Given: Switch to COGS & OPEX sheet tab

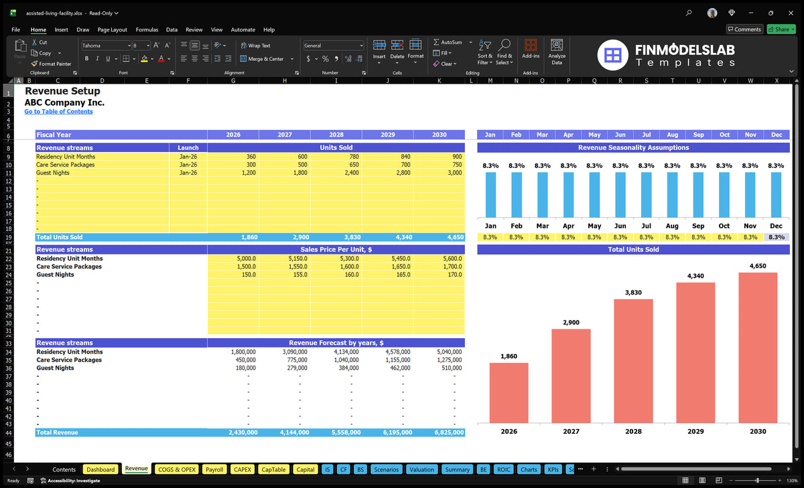Looking at the screenshot, I should point(177,469).
